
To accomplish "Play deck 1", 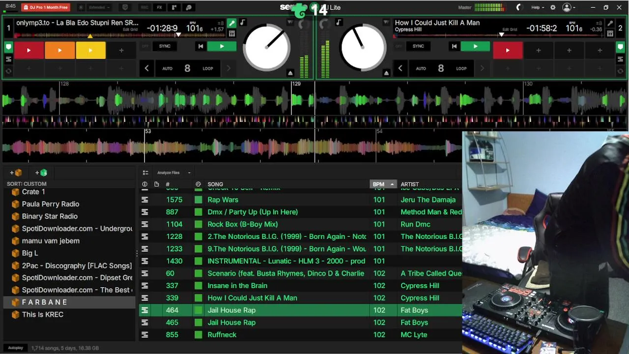I will [222, 46].
